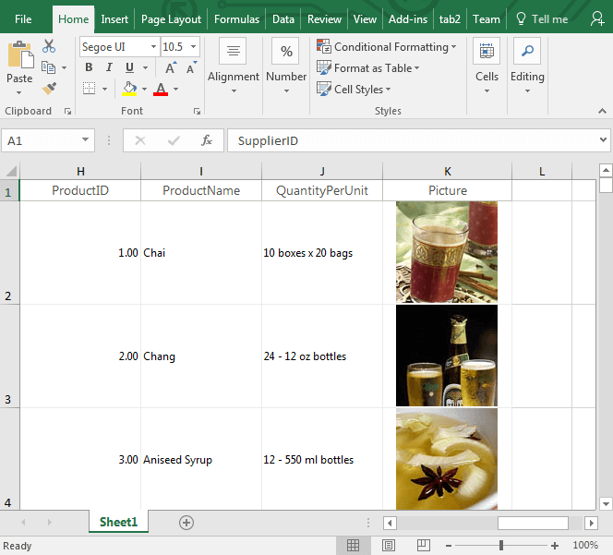This screenshot has width=613, height=555.
Task: Expand the underline style arrow
Action: [146, 67]
